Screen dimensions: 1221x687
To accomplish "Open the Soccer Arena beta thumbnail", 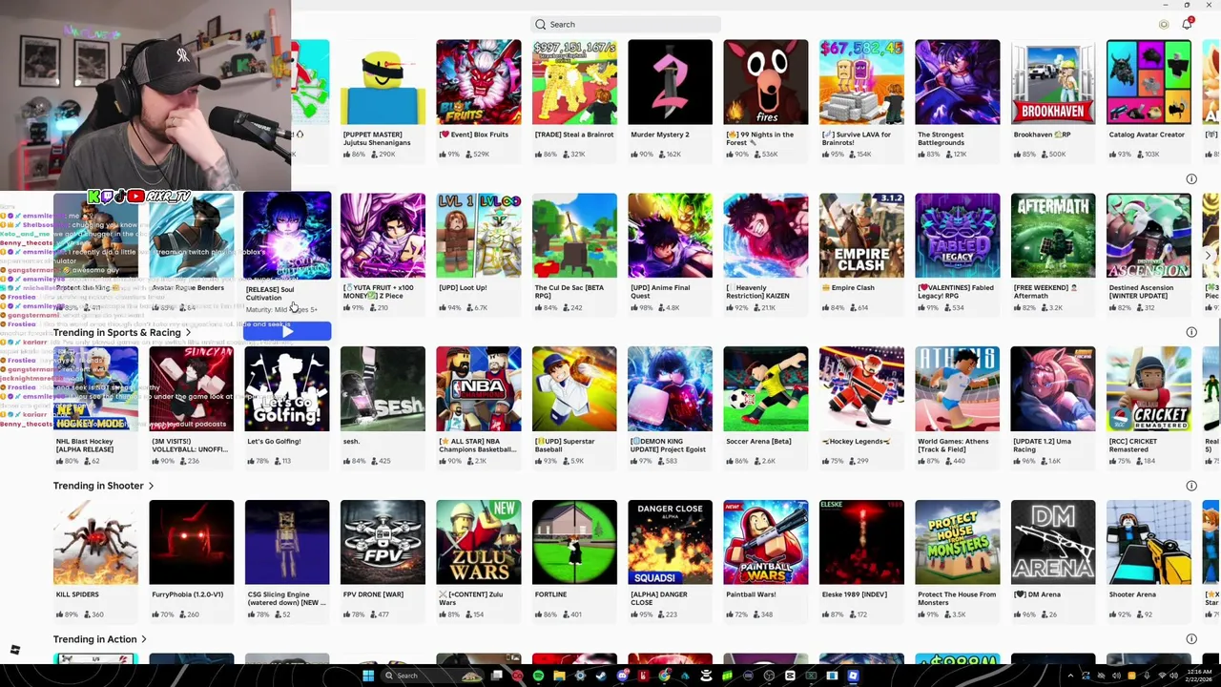I will click(x=766, y=389).
